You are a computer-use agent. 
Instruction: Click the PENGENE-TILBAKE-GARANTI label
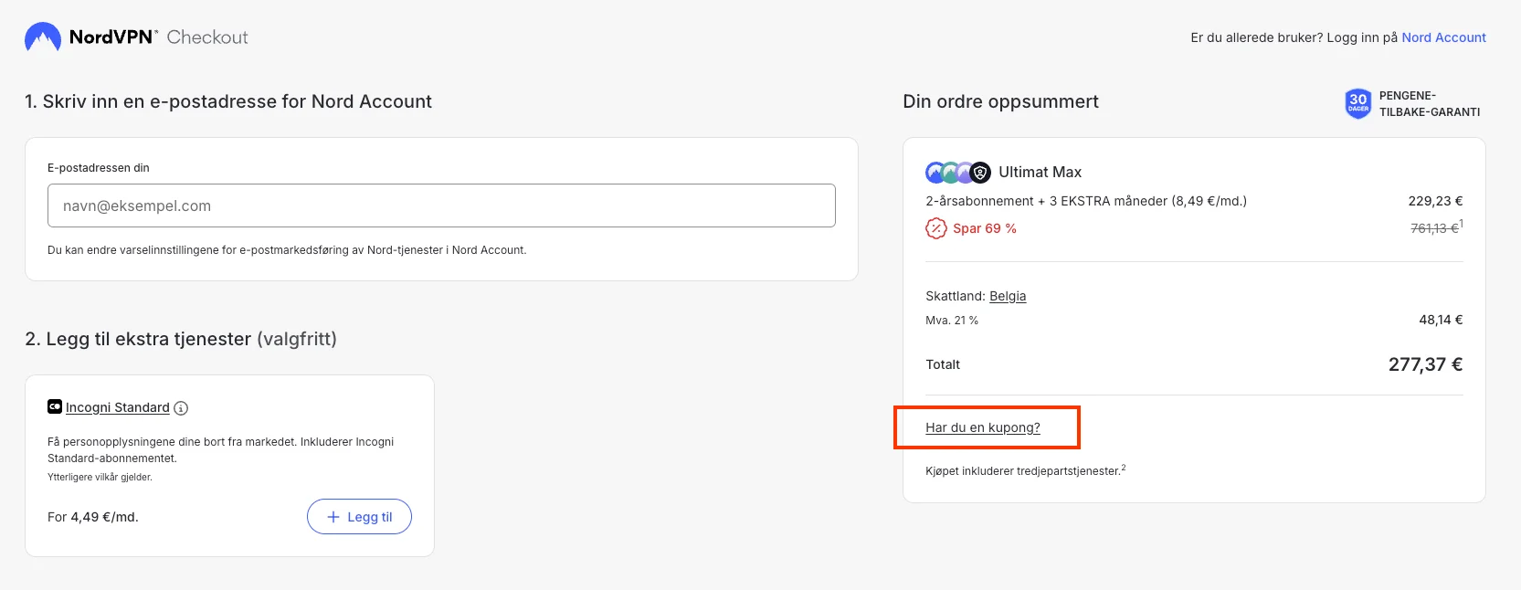pyautogui.click(x=1430, y=104)
